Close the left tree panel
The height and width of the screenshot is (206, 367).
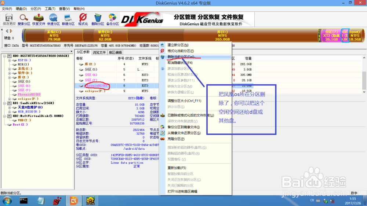point(72,51)
